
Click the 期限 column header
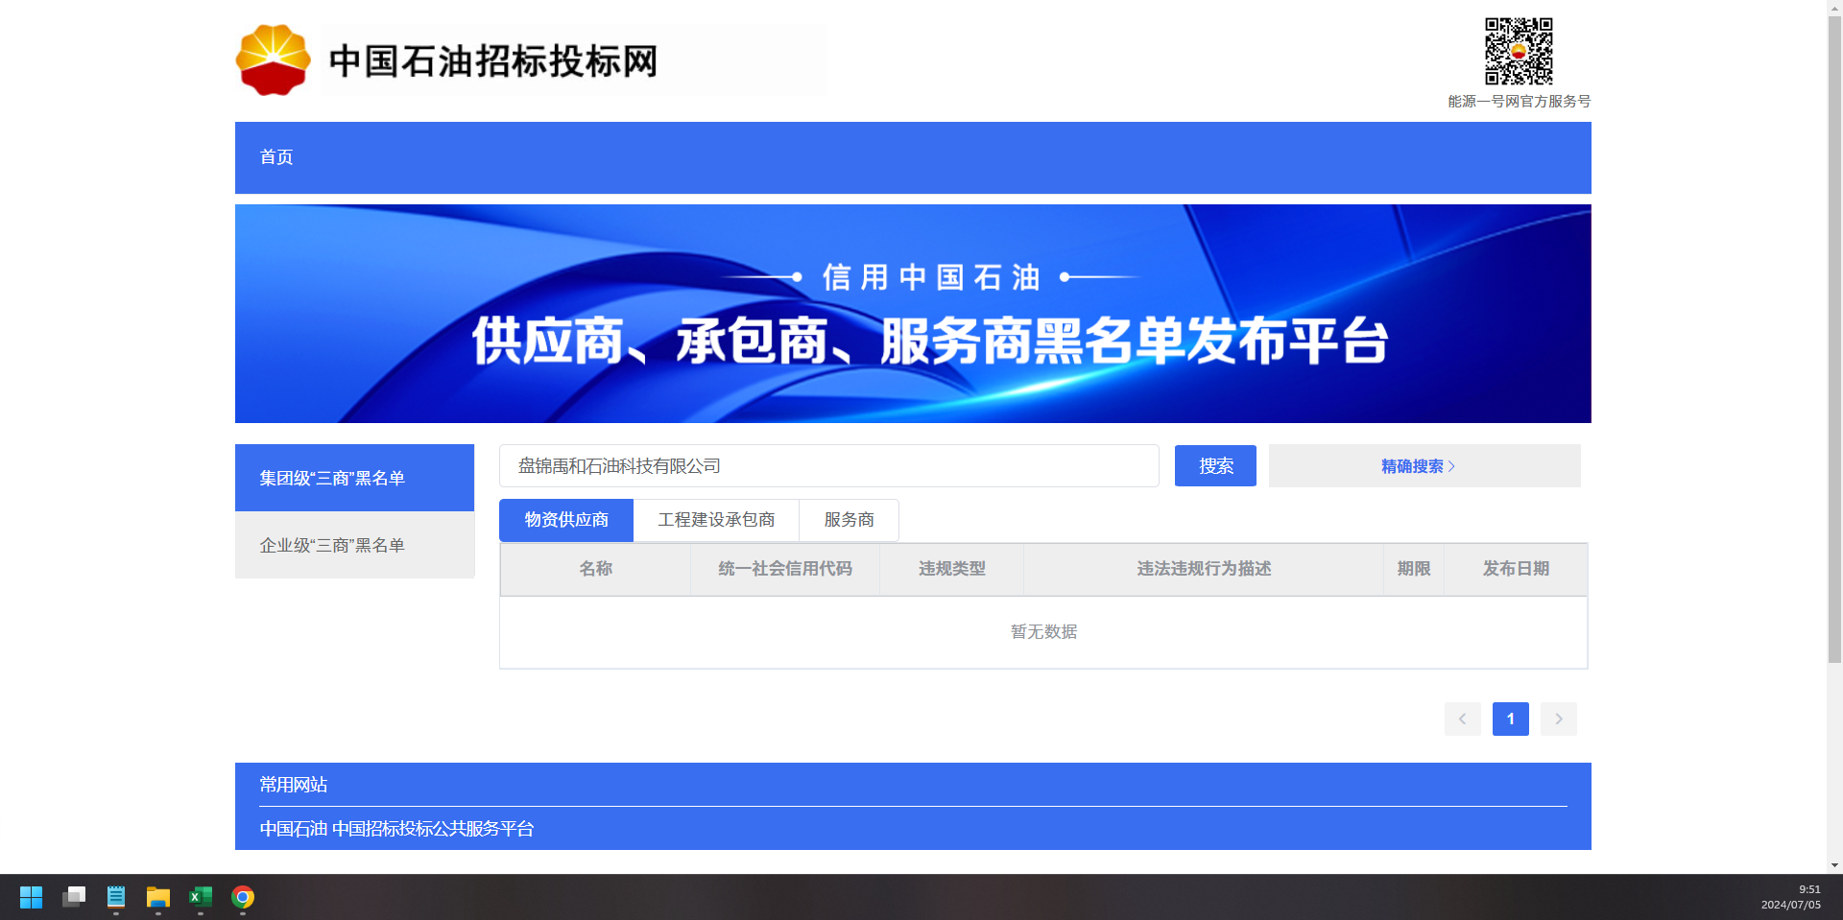1414,569
